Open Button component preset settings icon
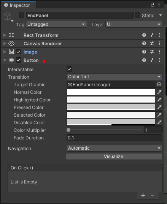Image resolution: width=167 pixels, height=204 pixels. pyautogui.click(x=152, y=60)
